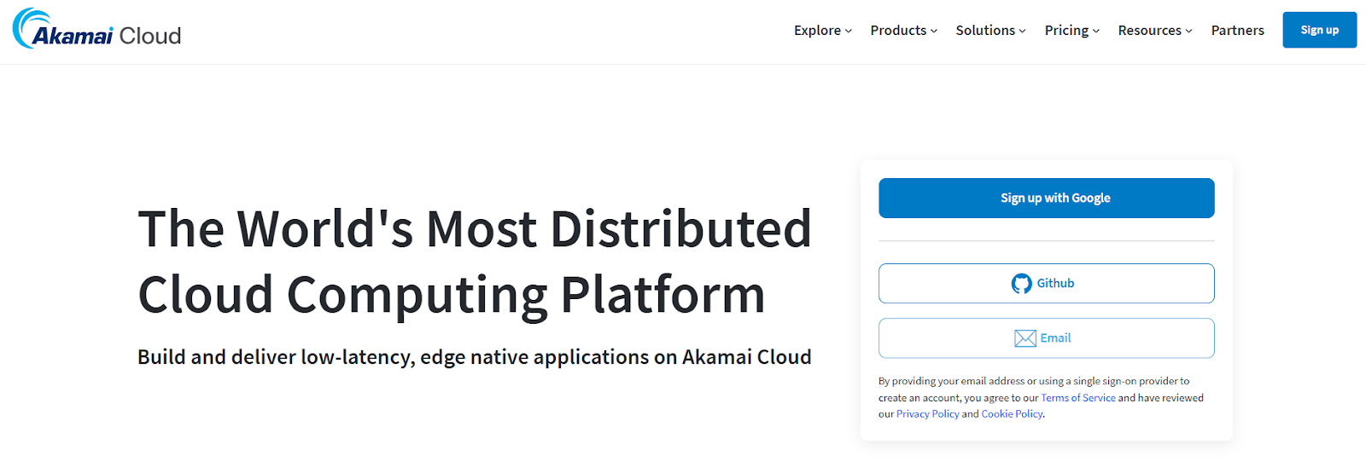Go to the Partners page
1366x467 pixels.
(x=1237, y=31)
